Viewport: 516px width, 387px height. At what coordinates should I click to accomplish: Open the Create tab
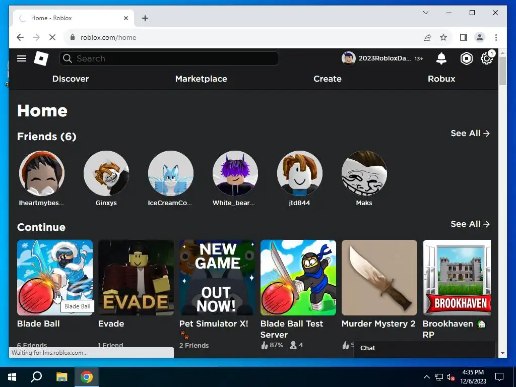click(328, 79)
